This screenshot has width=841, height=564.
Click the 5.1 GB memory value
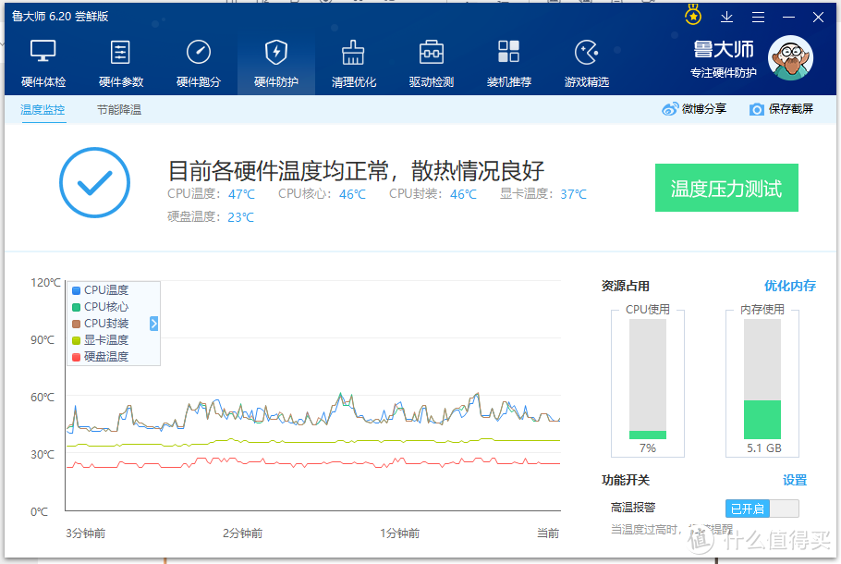(763, 448)
